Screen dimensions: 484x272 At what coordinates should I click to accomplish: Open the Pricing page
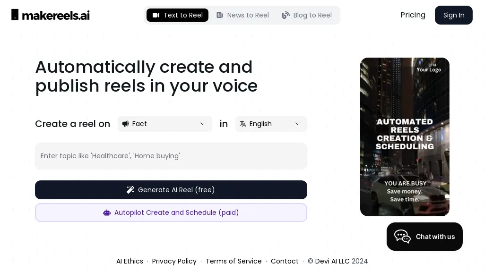[x=413, y=15]
